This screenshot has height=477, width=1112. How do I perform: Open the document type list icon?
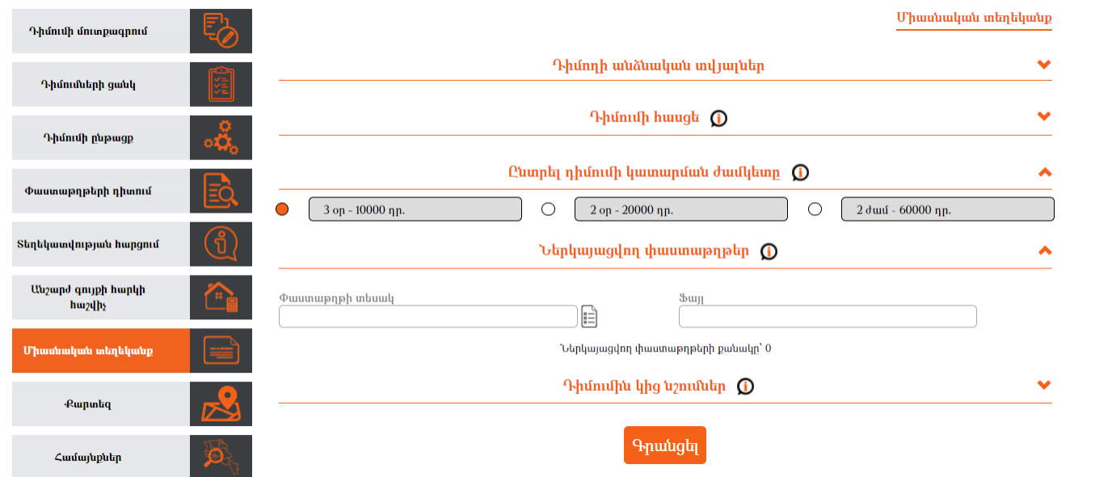pos(589,317)
